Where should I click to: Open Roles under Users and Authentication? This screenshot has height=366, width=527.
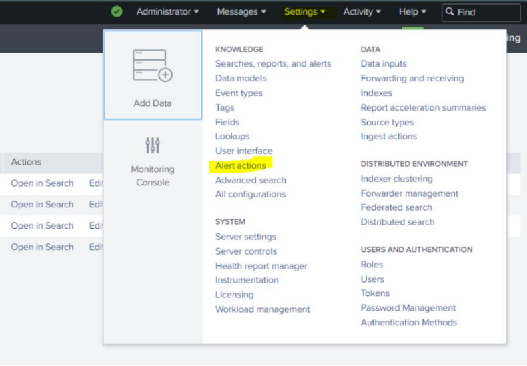pos(372,265)
